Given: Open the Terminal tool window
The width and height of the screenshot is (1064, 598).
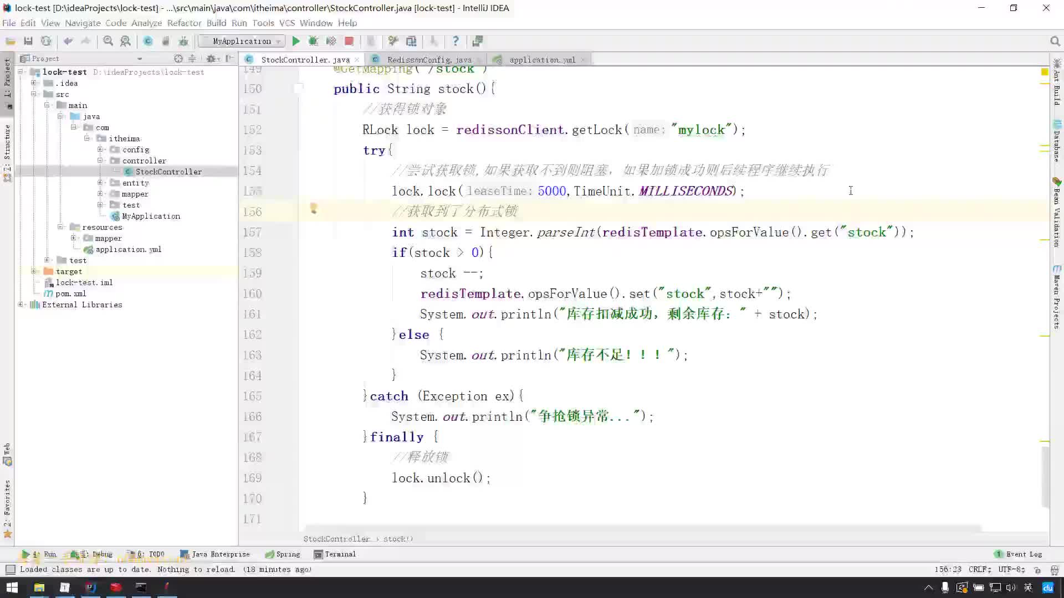Looking at the screenshot, I should (335, 554).
